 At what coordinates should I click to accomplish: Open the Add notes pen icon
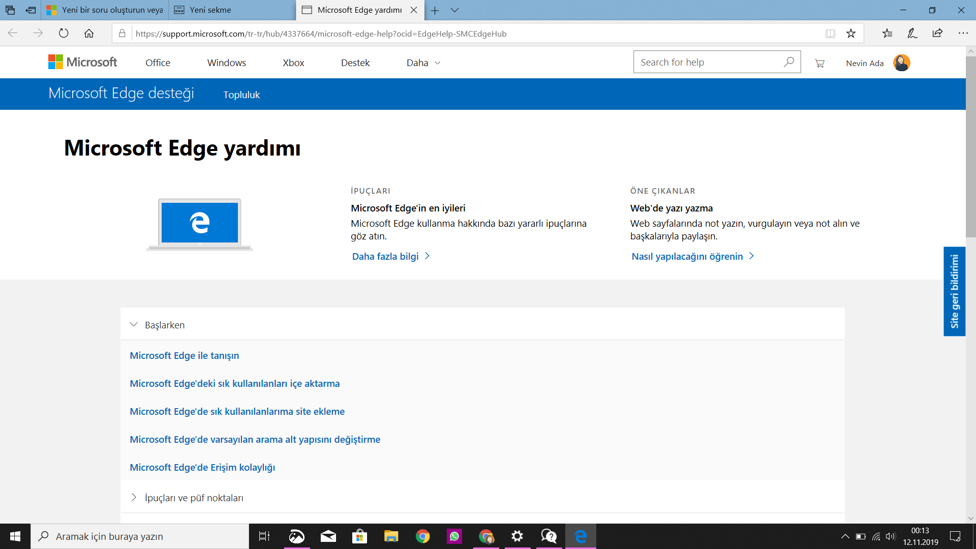pyautogui.click(x=912, y=34)
